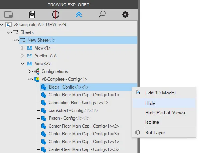199x153 pixels.
Task: Select Connecting Rod - Config<1><1> label
Action: pyautogui.click(x=78, y=103)
